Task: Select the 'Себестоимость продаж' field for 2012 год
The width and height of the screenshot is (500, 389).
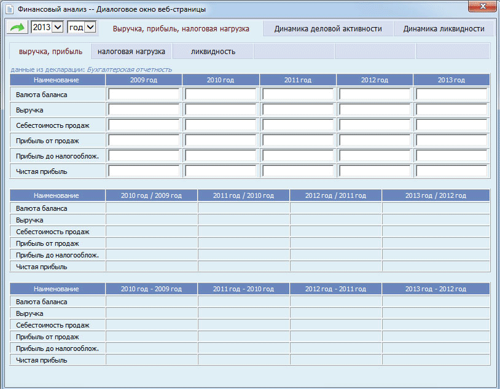Action: (375, 125)
